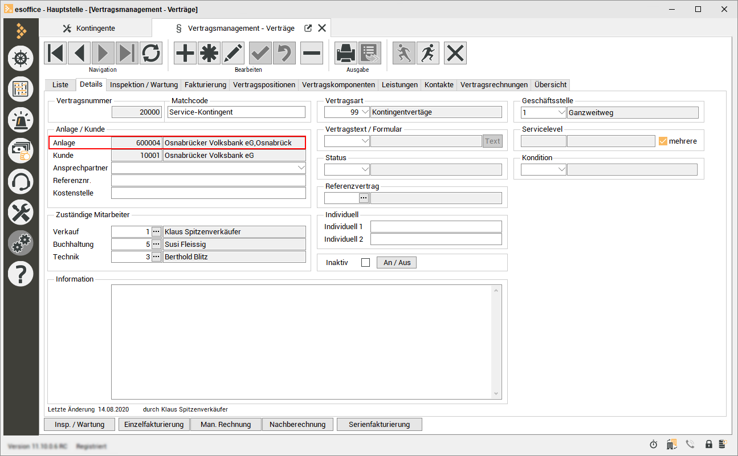Click the large X toolbar icon
This screenshot has height=456, width=738.
(x=455, y=53)
